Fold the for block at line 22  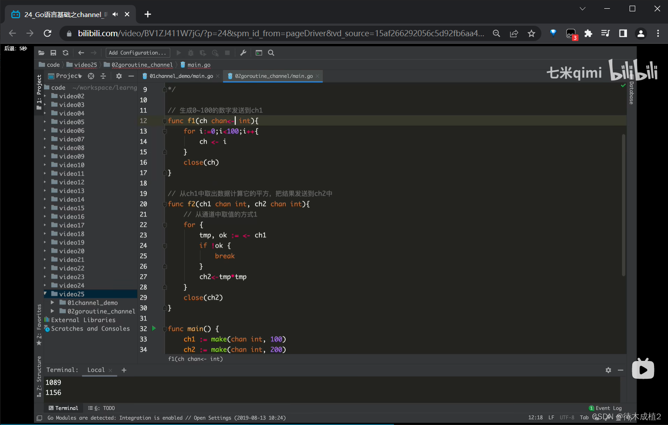[165, 225]
